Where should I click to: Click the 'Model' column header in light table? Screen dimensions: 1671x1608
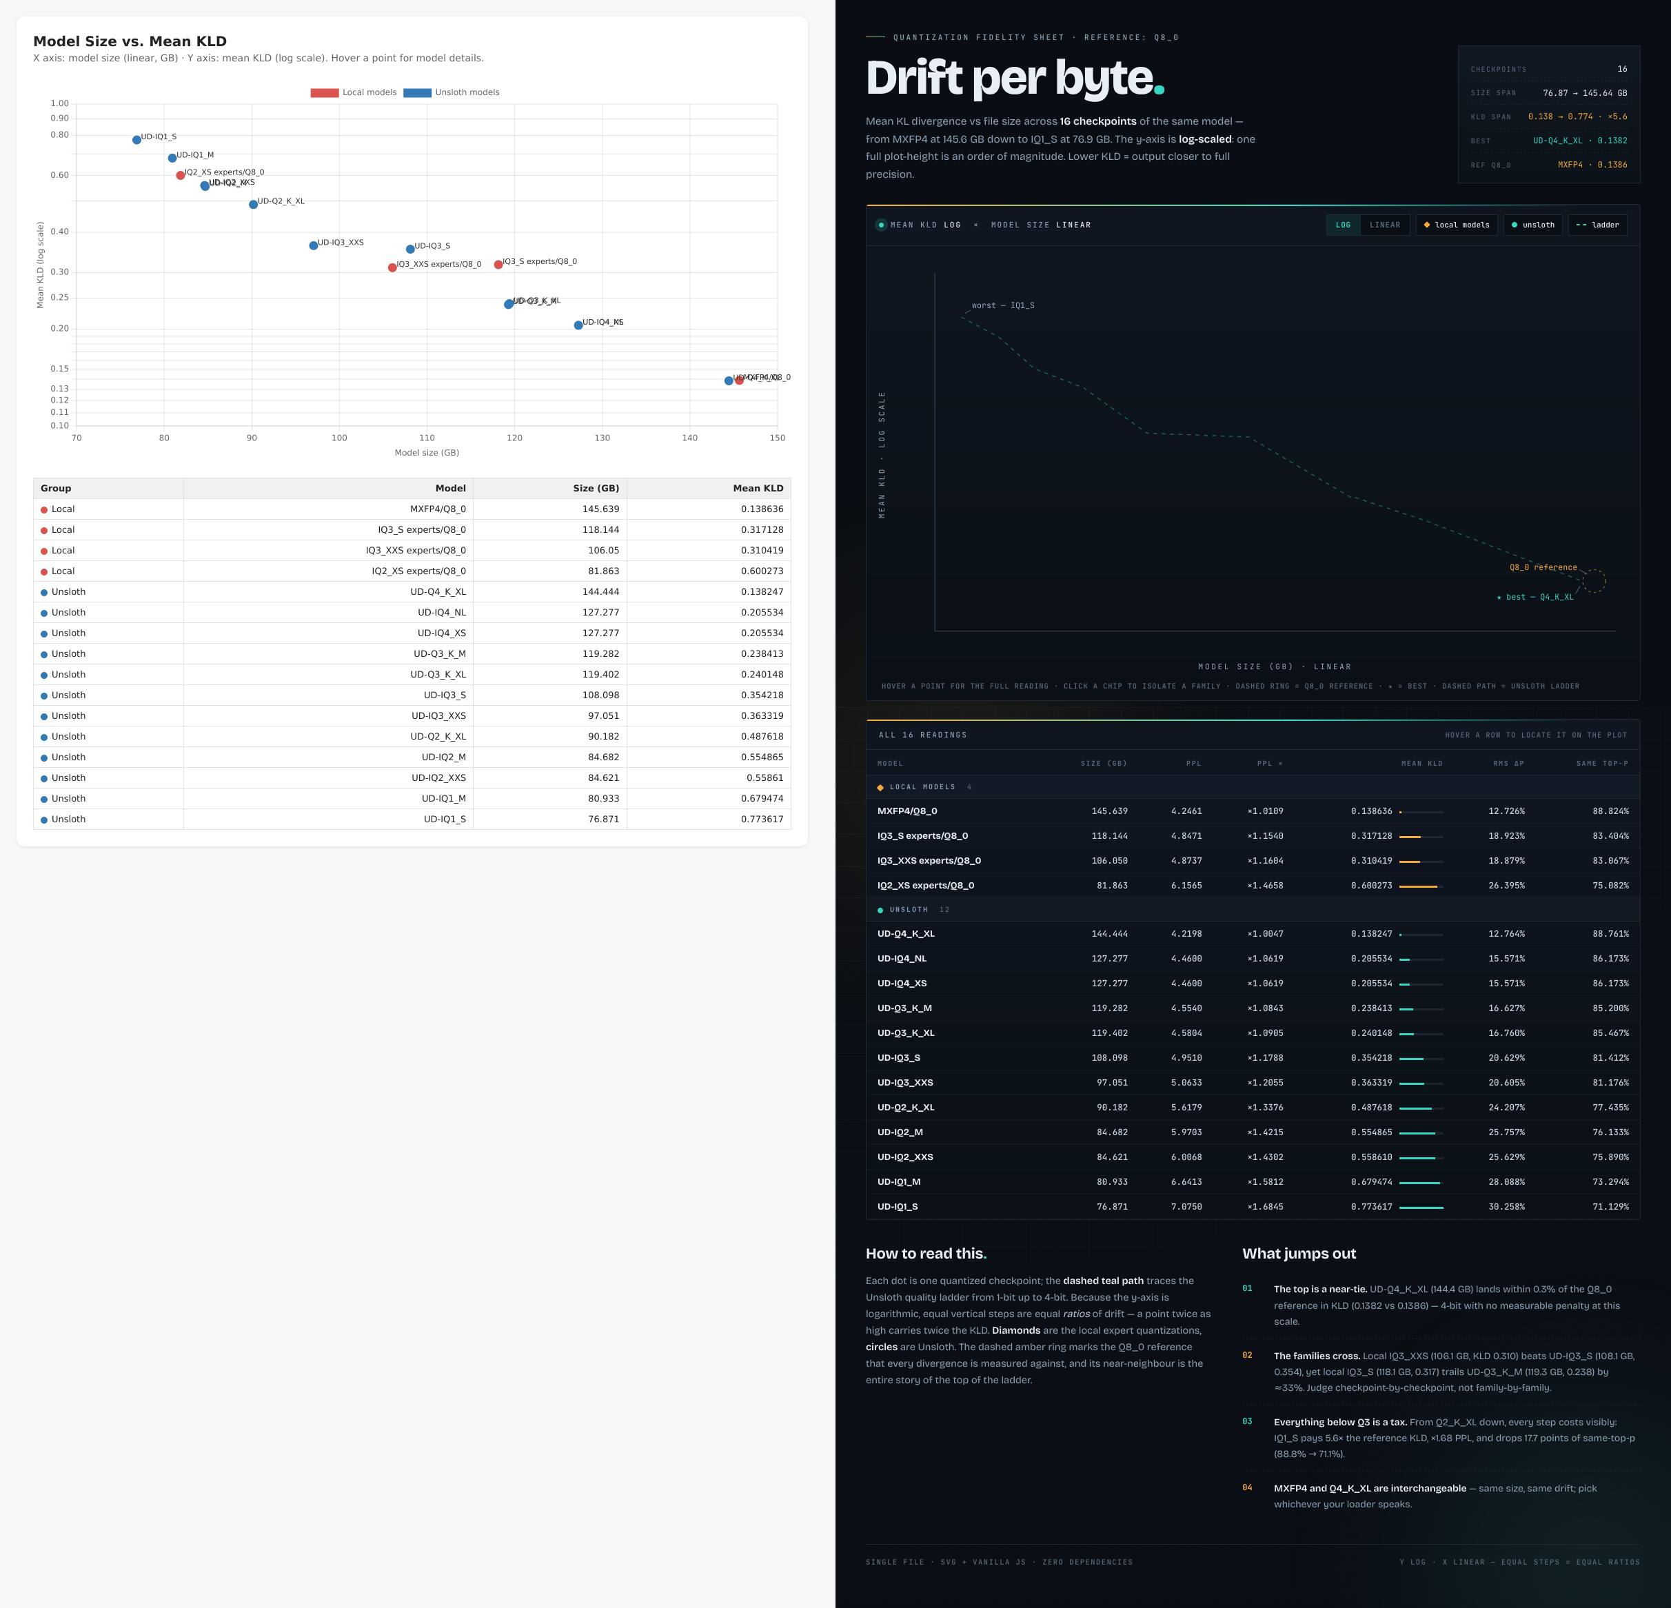tap(328, 489)
